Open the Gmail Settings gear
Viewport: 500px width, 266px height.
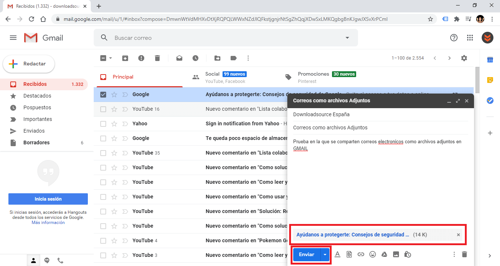click(464, 58)
